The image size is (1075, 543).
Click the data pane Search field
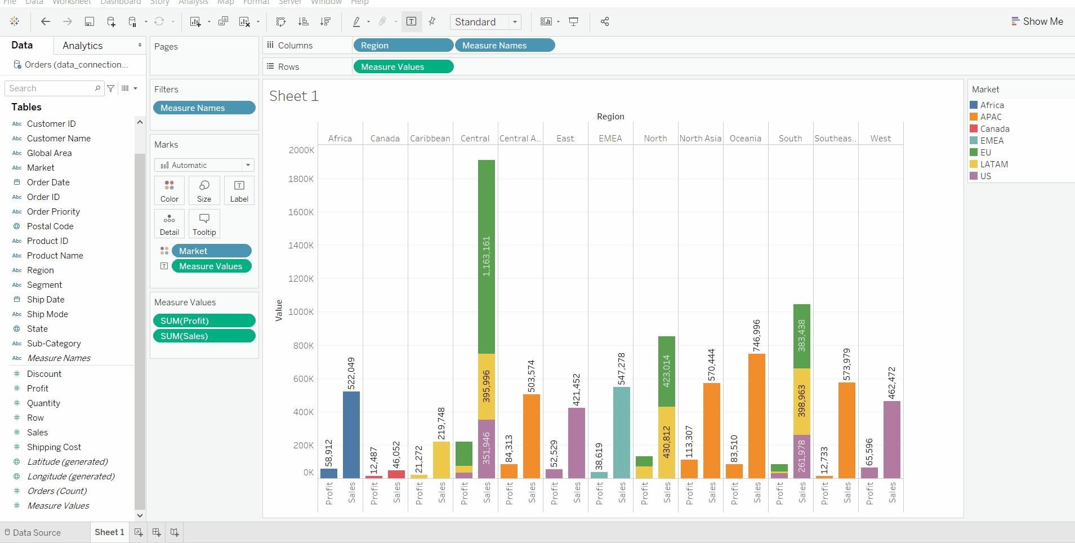tap(51, 88)
